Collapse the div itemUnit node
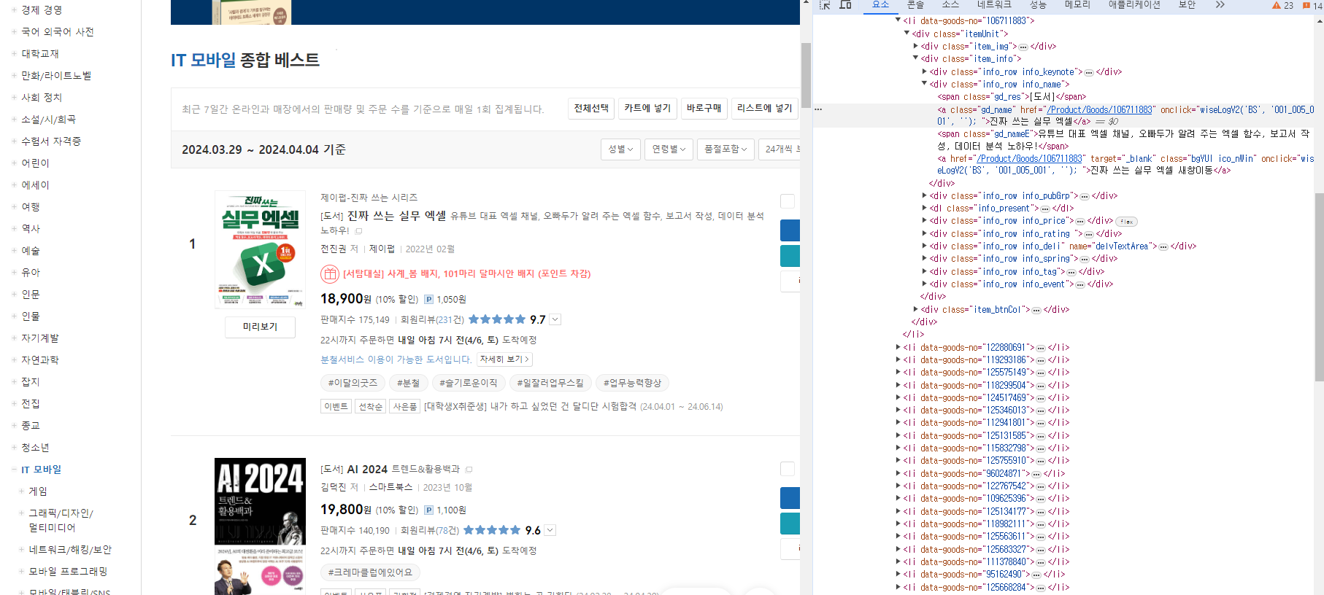The height and width of the screenshot is (595, 1324). click(x=907, y=34)
